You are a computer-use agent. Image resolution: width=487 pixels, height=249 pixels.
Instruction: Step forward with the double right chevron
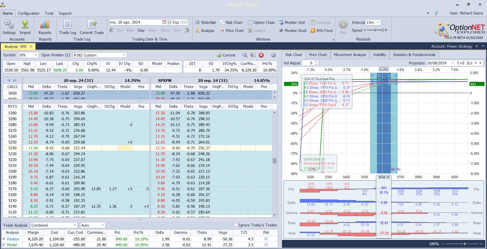click(187, 30)
